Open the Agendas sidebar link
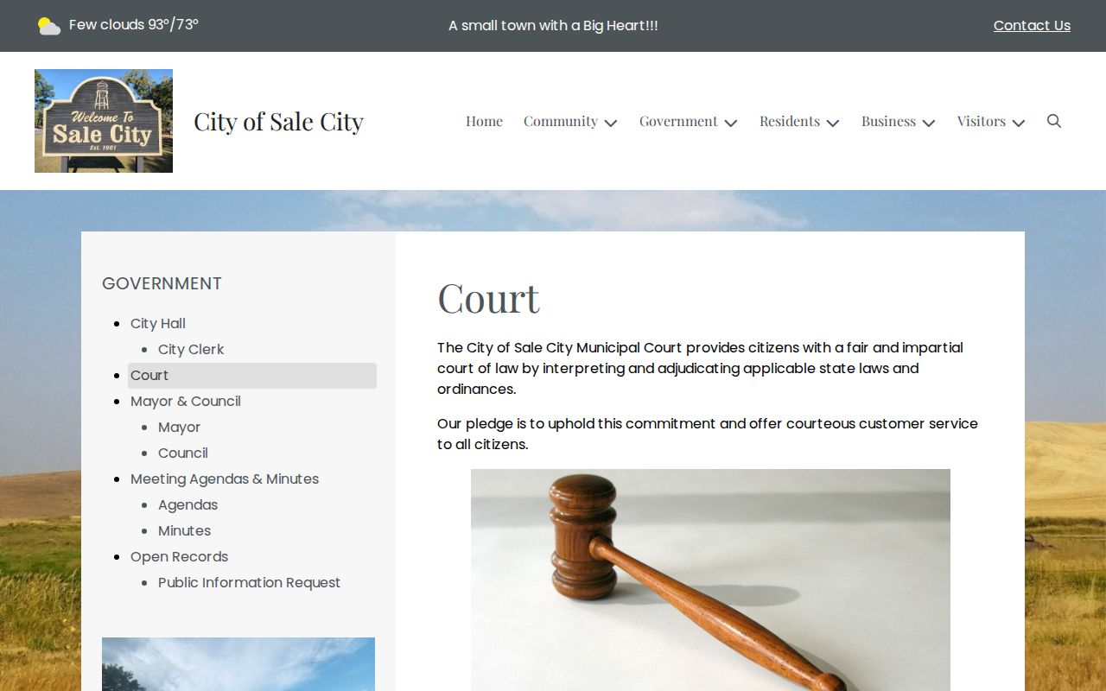The width and height of the screenshot is (1106, 691). [188, 505]
